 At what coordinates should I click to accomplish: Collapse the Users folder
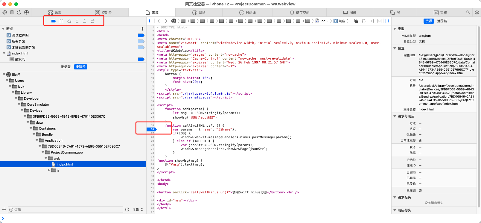[7, 81]
